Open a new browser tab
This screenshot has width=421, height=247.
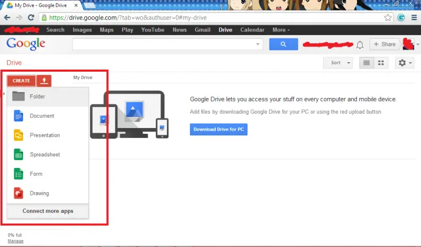[x=89, y=5]
